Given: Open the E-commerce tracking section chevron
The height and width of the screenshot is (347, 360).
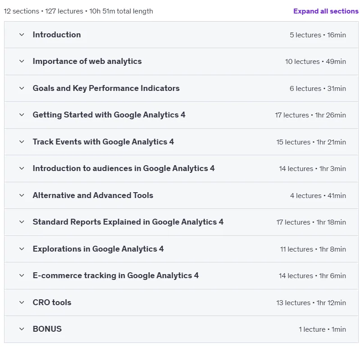Looking at the screenshot, I should (x=22, y=275).
